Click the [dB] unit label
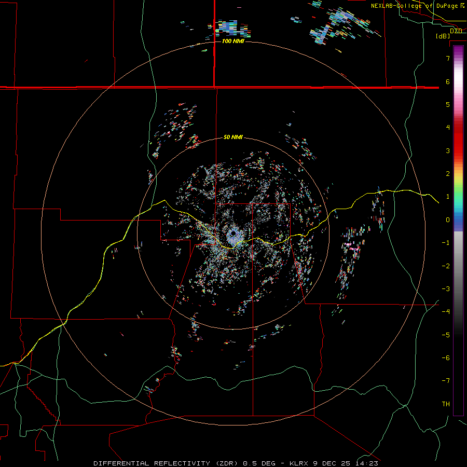The image size is (467, 467). point(443,36)
